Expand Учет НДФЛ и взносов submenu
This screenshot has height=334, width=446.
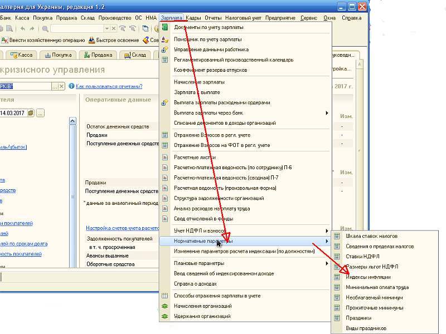click(327, 231)
